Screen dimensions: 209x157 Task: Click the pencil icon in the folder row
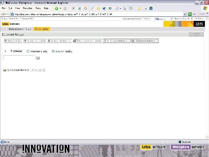[32, 70]
